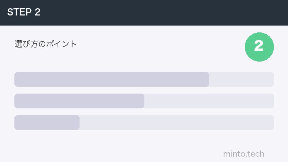
Task: Click the unfilled portion of the bottom bar
Action: (x=176, y=123)
